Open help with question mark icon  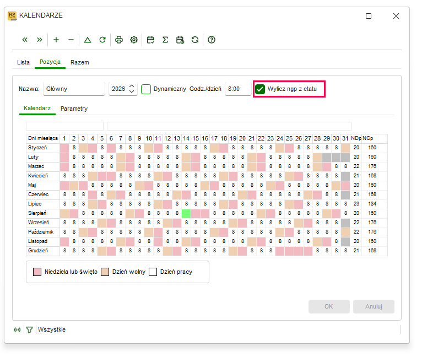(212, 40)
